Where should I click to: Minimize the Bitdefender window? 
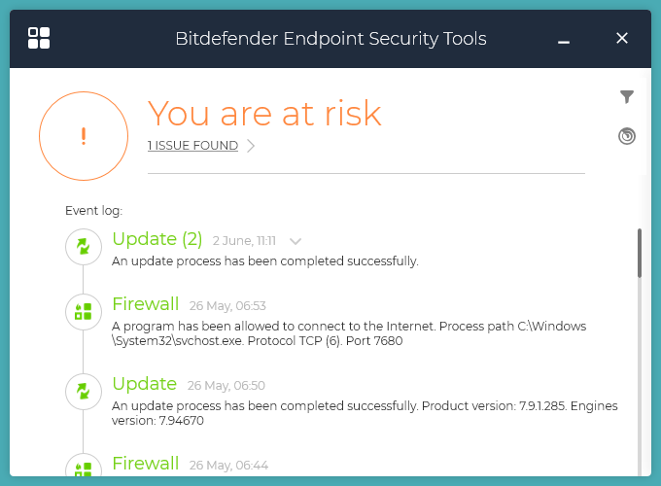tap(564, 39)
